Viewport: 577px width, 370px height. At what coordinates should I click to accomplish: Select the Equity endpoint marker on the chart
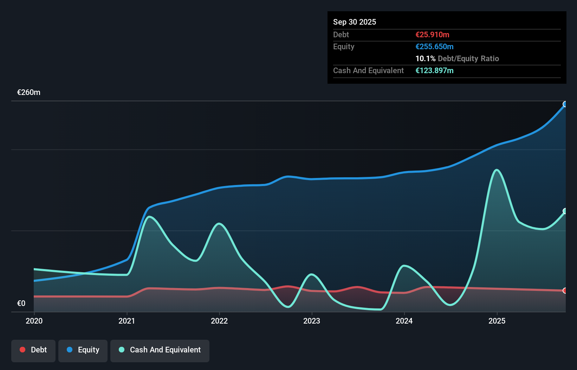565,104
